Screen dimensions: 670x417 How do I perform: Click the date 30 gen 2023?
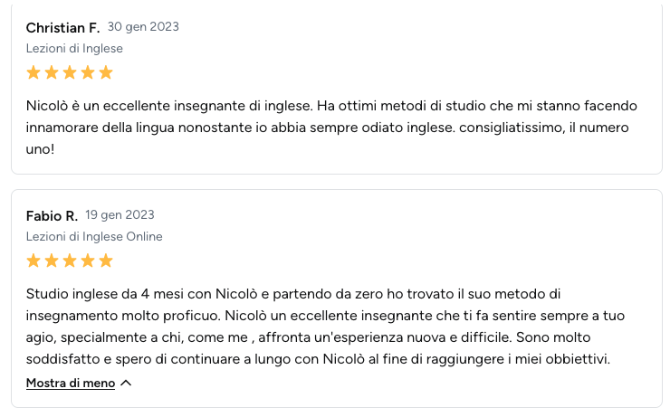[143, 26]
